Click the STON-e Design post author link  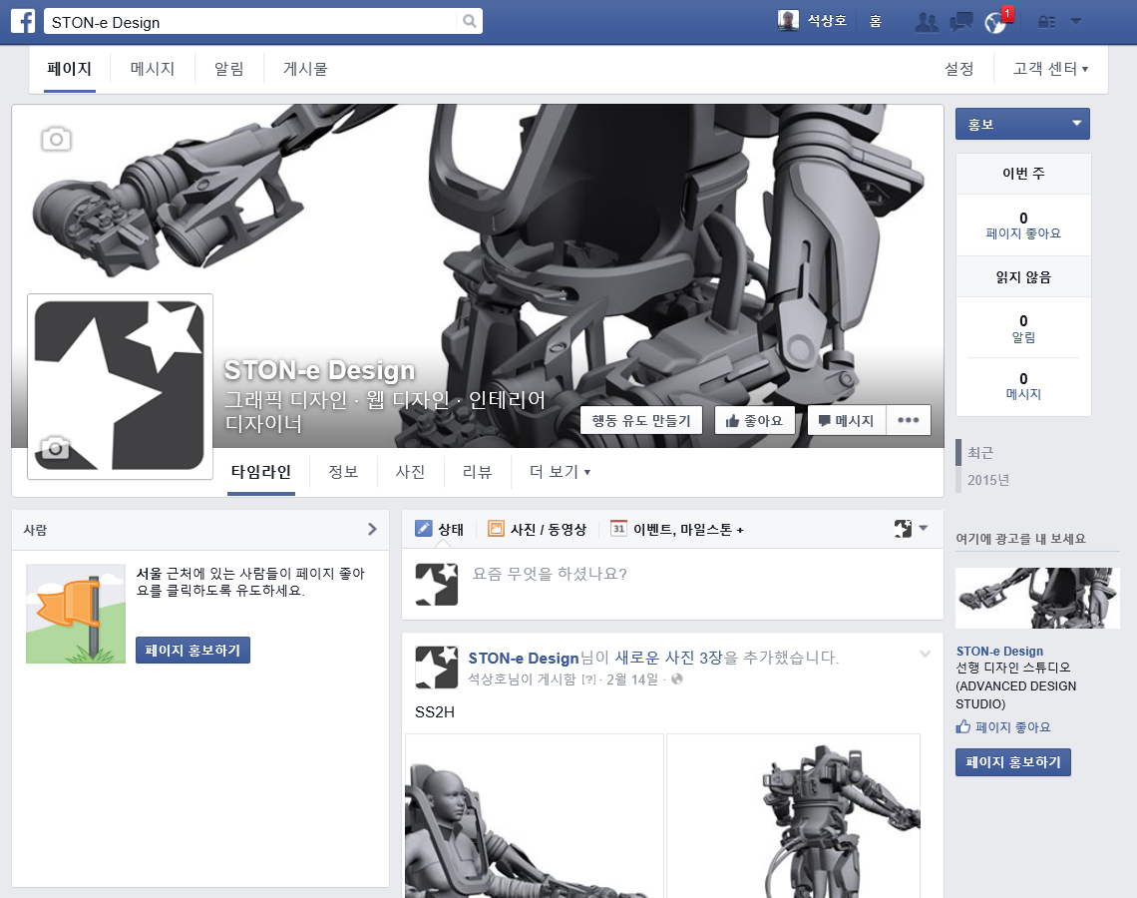524,658
